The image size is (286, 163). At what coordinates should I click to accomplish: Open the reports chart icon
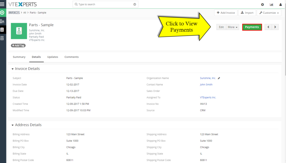click(x=272, y=5)
